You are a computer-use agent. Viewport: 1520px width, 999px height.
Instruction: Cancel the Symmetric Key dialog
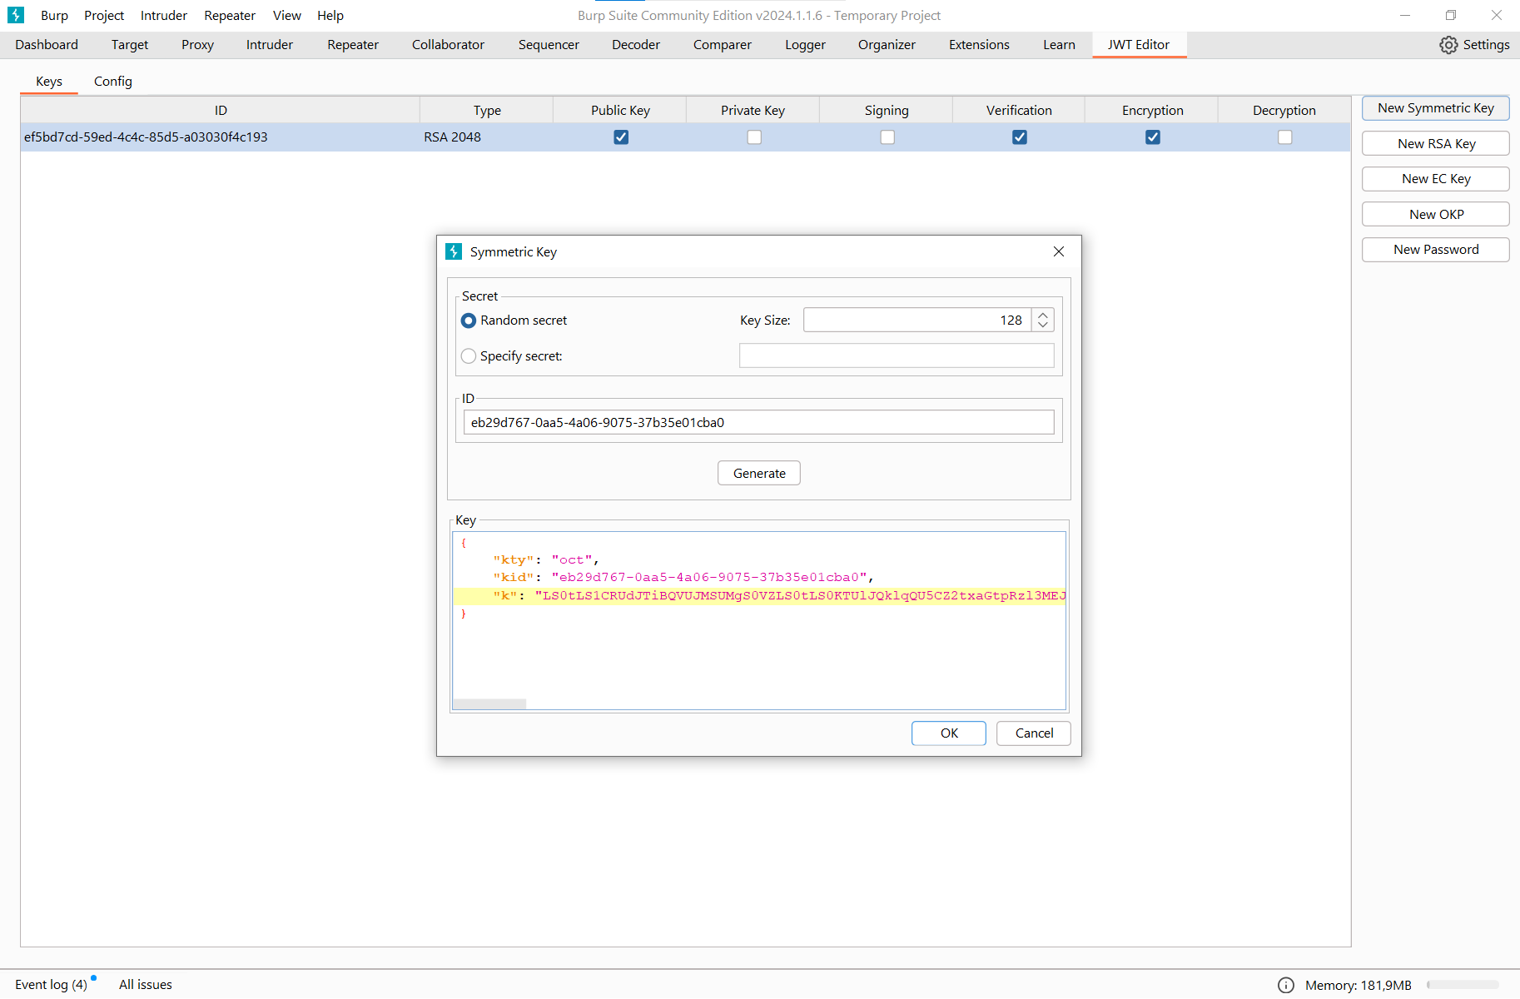(x=1034, y=733)
